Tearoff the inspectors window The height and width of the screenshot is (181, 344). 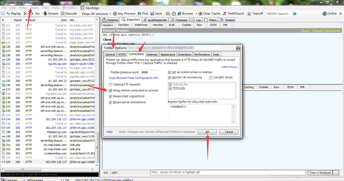coord(255,14)
